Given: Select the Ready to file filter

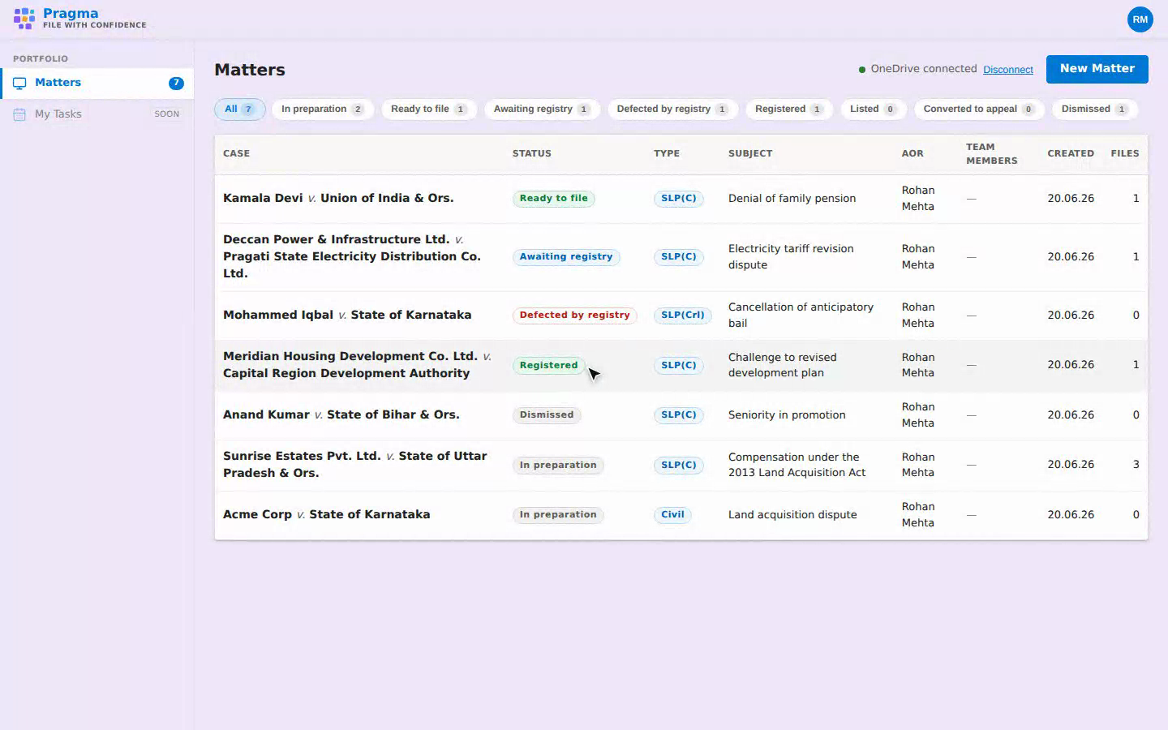Looking at the screenshot, I should (428, 109).
